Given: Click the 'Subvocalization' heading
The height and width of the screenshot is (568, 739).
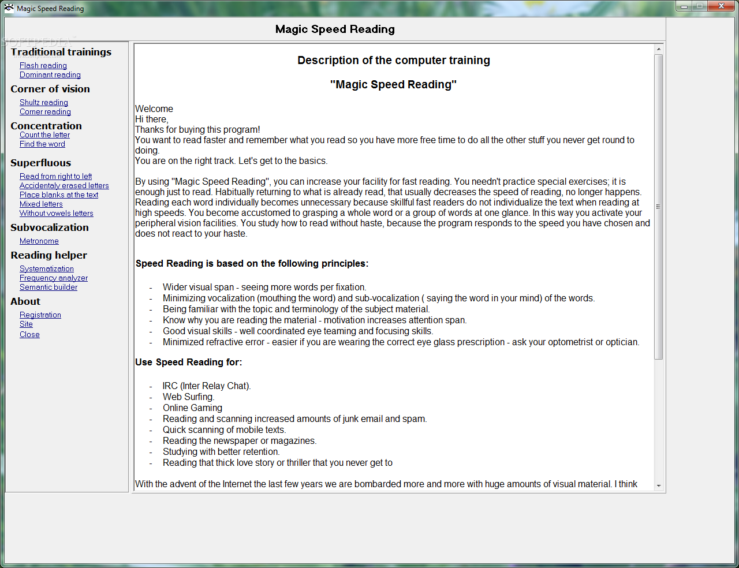Looking at the screenshot, I should pyautogui.click(x=50, y=227).
